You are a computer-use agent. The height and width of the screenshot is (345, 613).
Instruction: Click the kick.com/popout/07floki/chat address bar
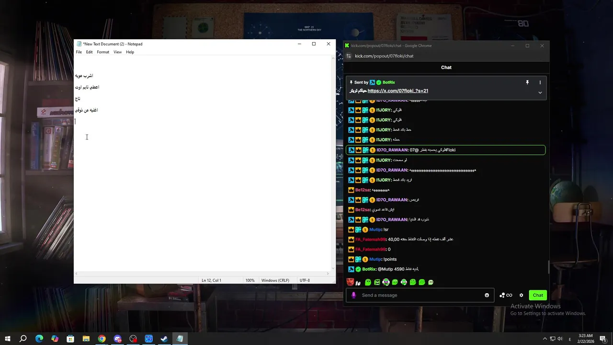[384, 56]
